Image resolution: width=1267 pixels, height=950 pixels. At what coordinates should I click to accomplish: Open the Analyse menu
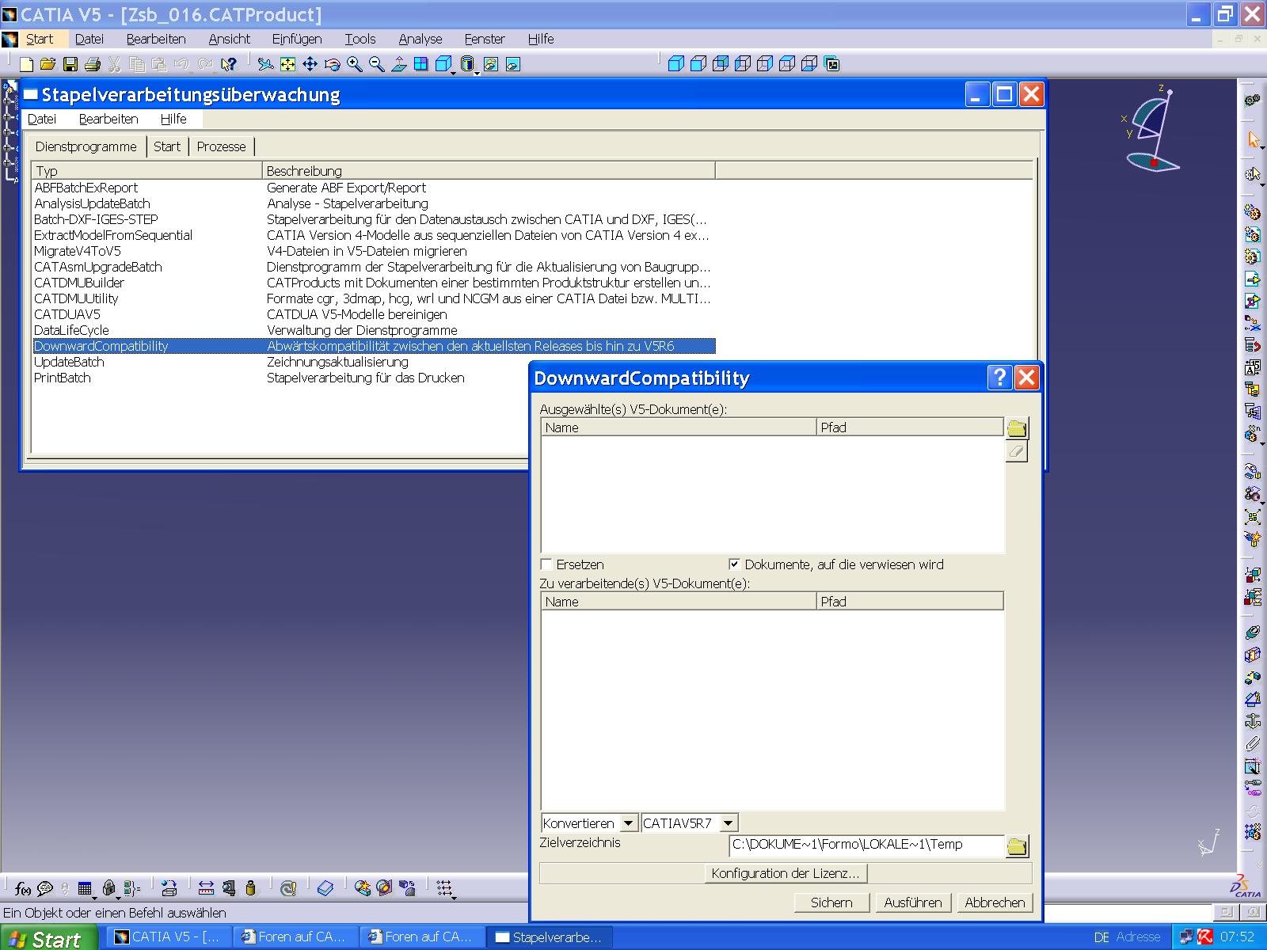click(x=420, y=39)
